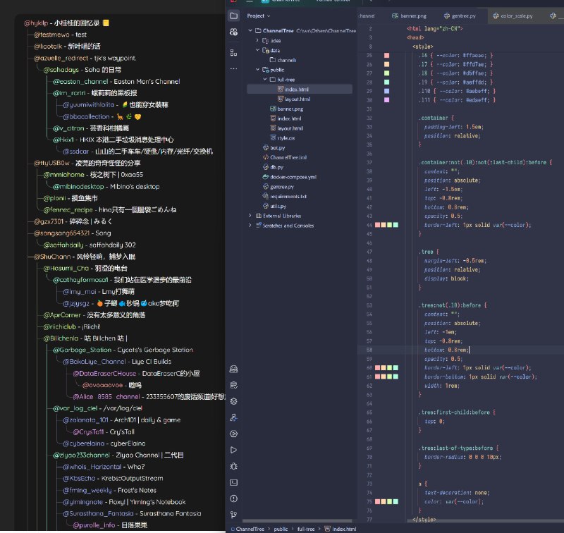Expand External Libraries node
564x533 pixels.
tap(250, 216)
